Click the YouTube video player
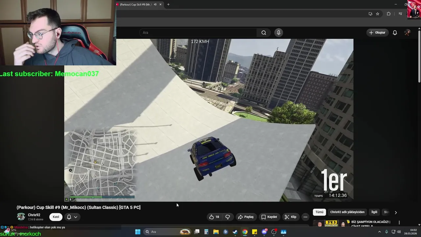Viewport: 421px width, 237px height. [x=209, y=120]
